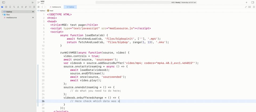256x112 pixels.
Task: Open the head jump bar segment
Action: 50,11
